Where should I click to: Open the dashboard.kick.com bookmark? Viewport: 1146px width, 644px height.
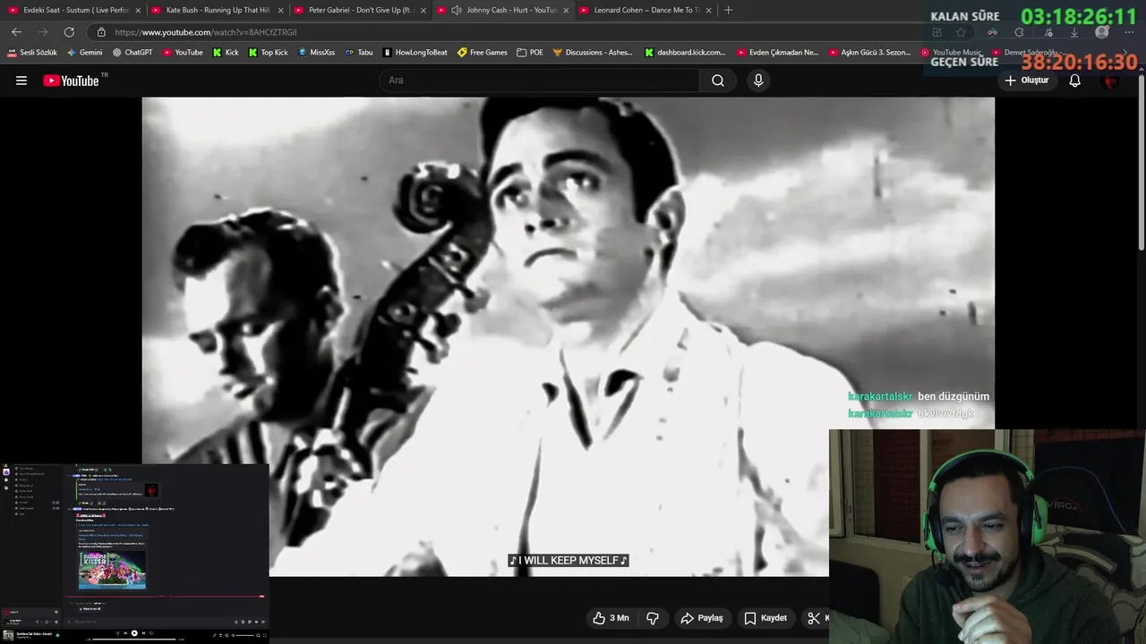[686, 53]
